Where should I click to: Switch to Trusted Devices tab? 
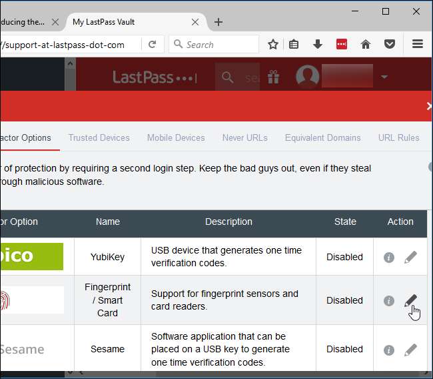(x=99, y=137)
